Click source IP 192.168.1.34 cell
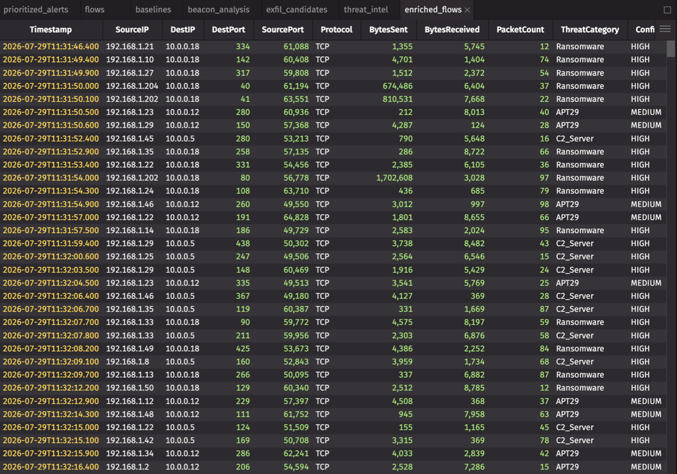Image resolution: width=677 pixels, height=474 pixels. [x=132, y=454]
